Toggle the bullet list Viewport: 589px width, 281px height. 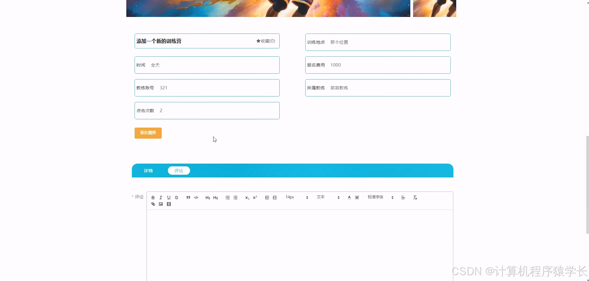(x=235, y=198)
